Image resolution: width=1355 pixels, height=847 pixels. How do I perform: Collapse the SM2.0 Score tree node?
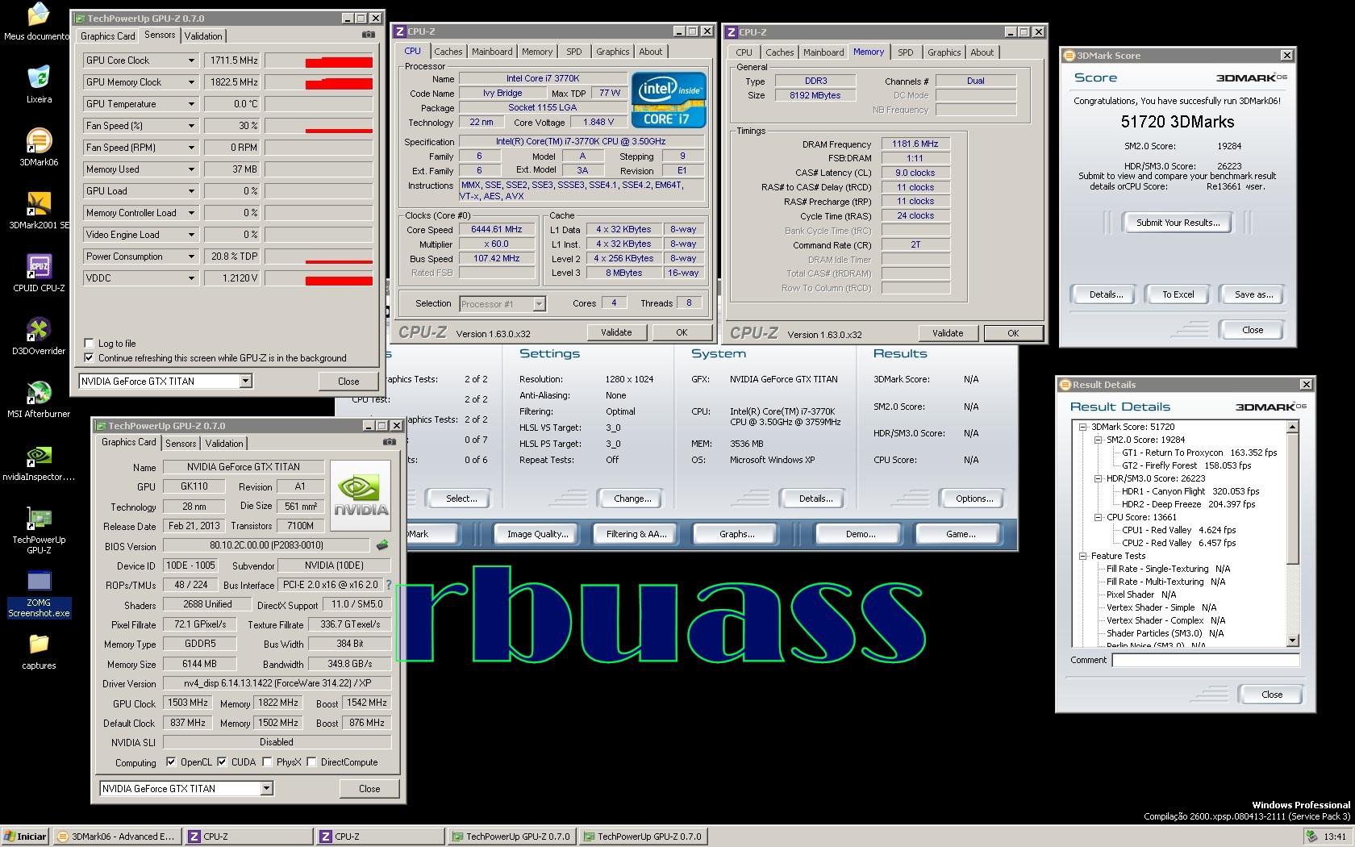click(1098, 440)
